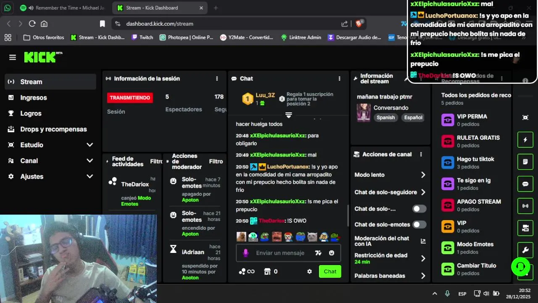Click the chat panel scrollbar
This screenshot has height=303, width=538.
pos(348,215)
